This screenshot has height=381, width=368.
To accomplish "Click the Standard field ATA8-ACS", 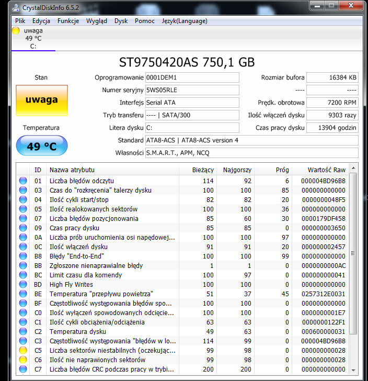I will point(252,140).
